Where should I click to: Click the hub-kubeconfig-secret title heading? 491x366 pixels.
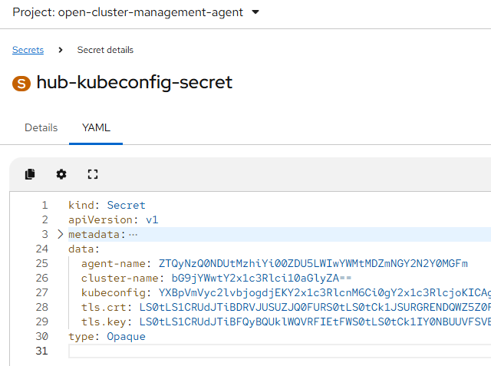point(134,83)
